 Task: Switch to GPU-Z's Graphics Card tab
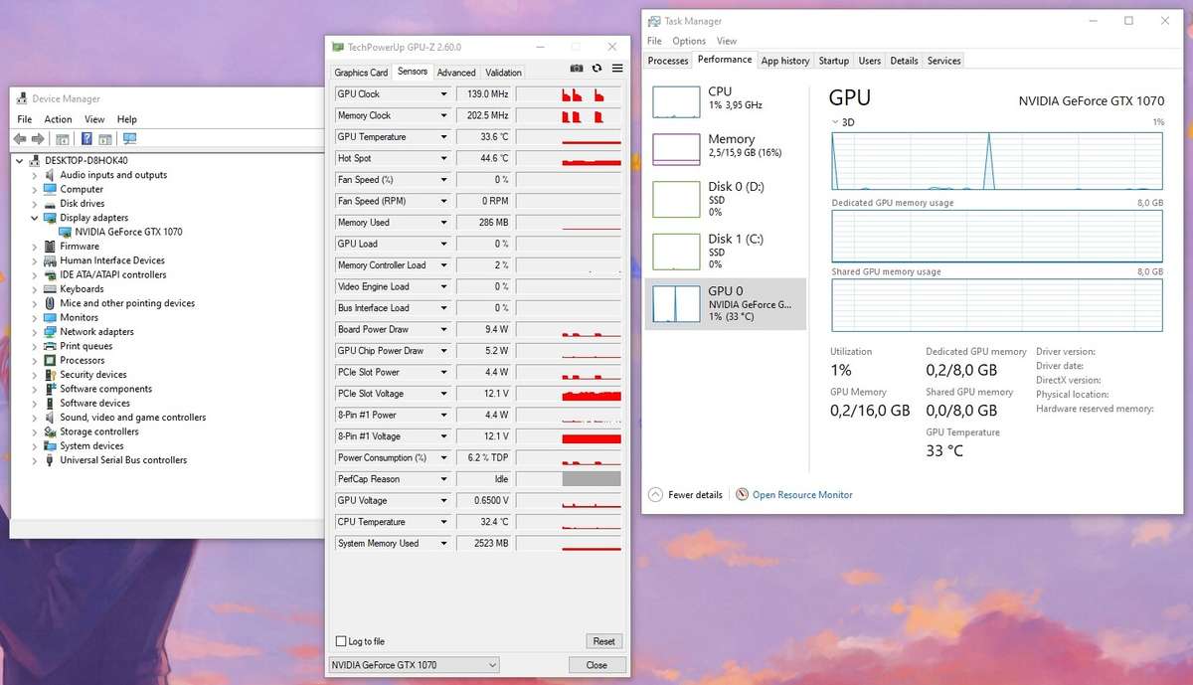360,72
